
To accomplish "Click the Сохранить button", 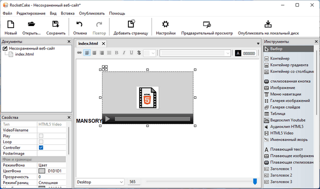I will [x=55, y=28].
